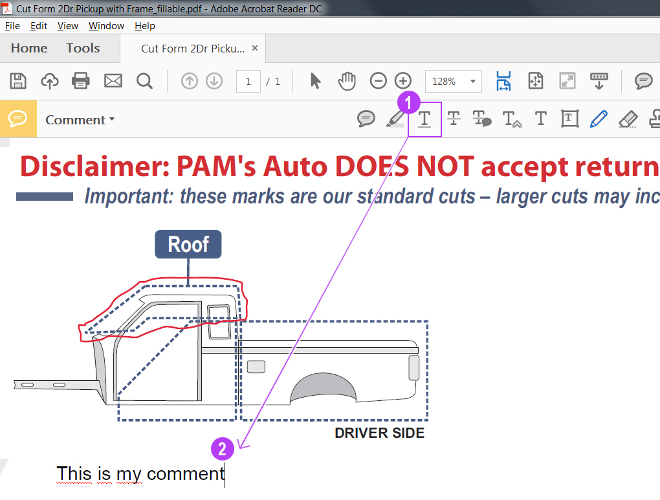Screen dimensions: 660x500
Task: Print the document
Action: [x=80, y=81]
